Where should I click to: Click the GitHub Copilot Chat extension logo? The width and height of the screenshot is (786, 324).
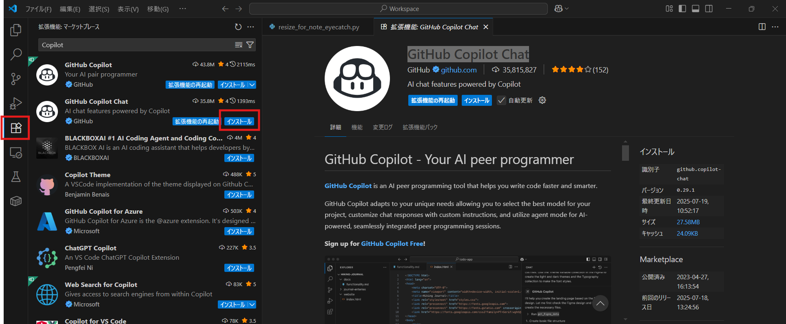(x=357, y=78)
